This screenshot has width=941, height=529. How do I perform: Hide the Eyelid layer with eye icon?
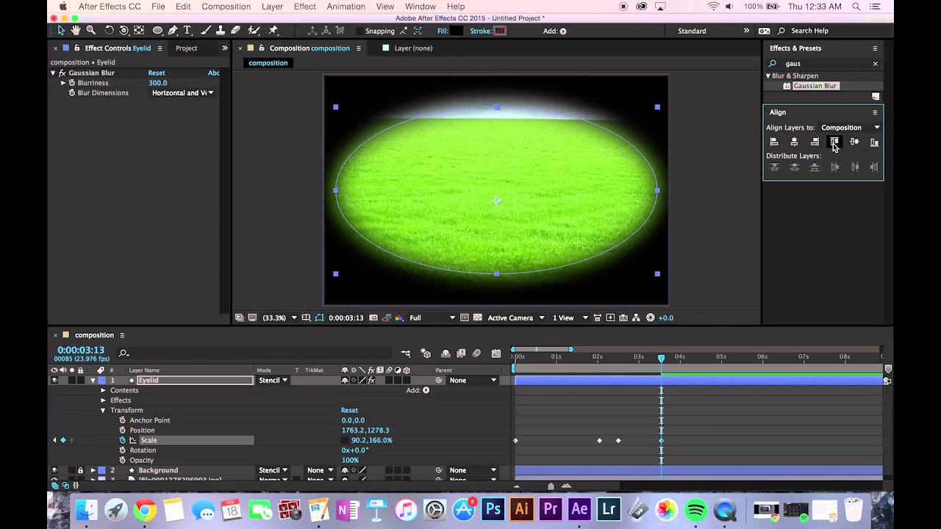54,380
